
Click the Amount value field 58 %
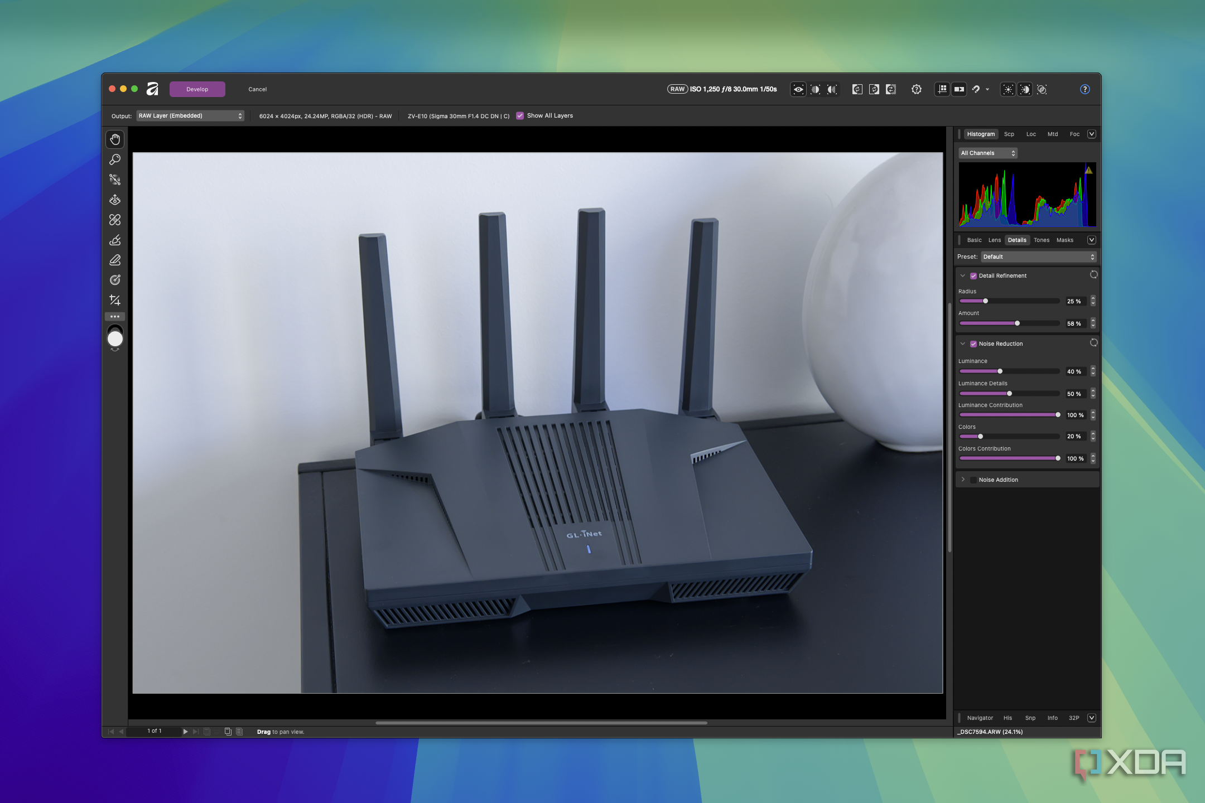coord(1075,323)
